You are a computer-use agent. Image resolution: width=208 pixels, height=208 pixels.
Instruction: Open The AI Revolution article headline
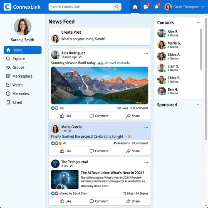[112, 173]
